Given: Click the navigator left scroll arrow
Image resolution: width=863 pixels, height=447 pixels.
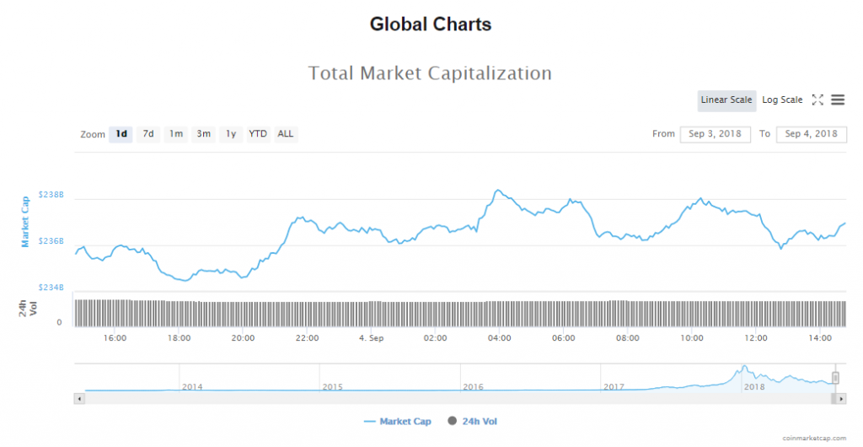Looking at the screenshot, I should click(x=80, y=398).
